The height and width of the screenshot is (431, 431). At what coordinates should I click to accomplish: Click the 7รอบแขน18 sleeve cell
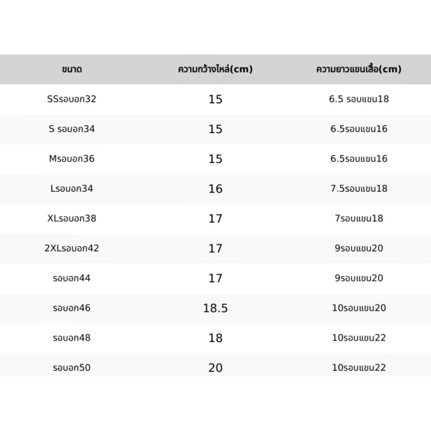pos(359,218)
